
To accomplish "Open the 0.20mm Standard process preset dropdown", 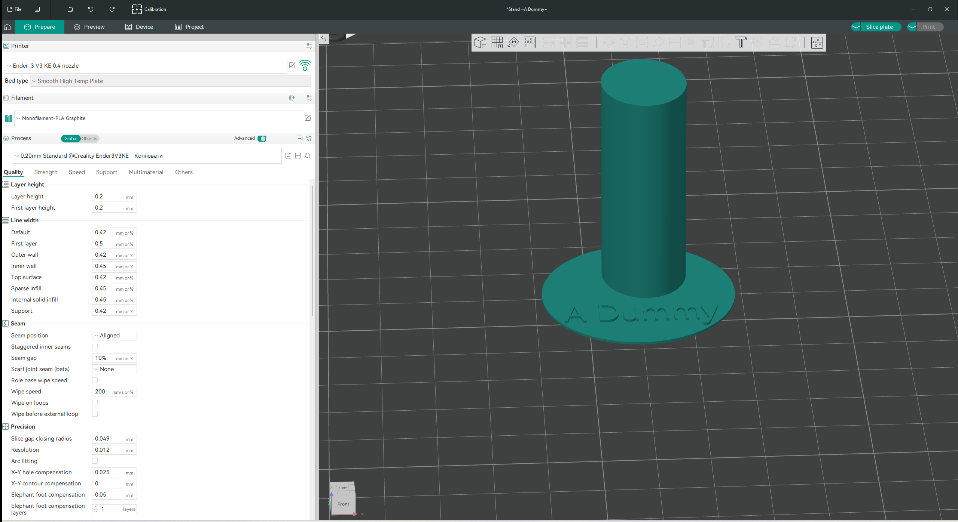I will click(147, 156).
